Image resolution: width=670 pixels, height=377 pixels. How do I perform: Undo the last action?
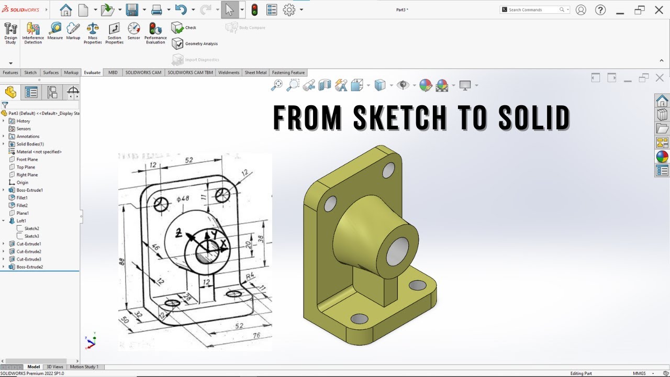[181, 9]
